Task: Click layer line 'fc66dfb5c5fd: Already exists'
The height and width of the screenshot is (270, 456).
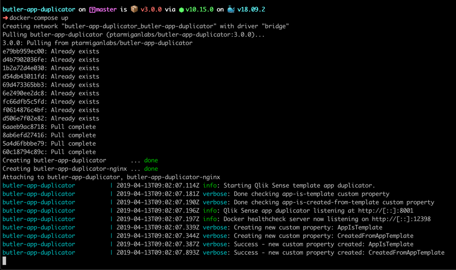Action: (x=51, y=102)
